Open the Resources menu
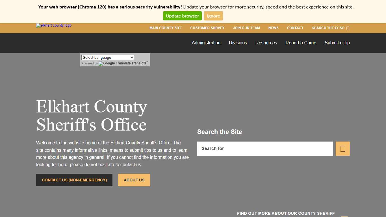The height and width of the screenshot is (217, 386). pos(266,43)
